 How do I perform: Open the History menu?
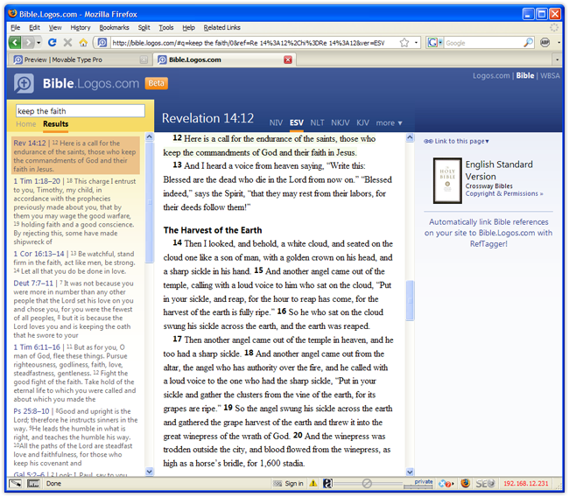point(81,28)
